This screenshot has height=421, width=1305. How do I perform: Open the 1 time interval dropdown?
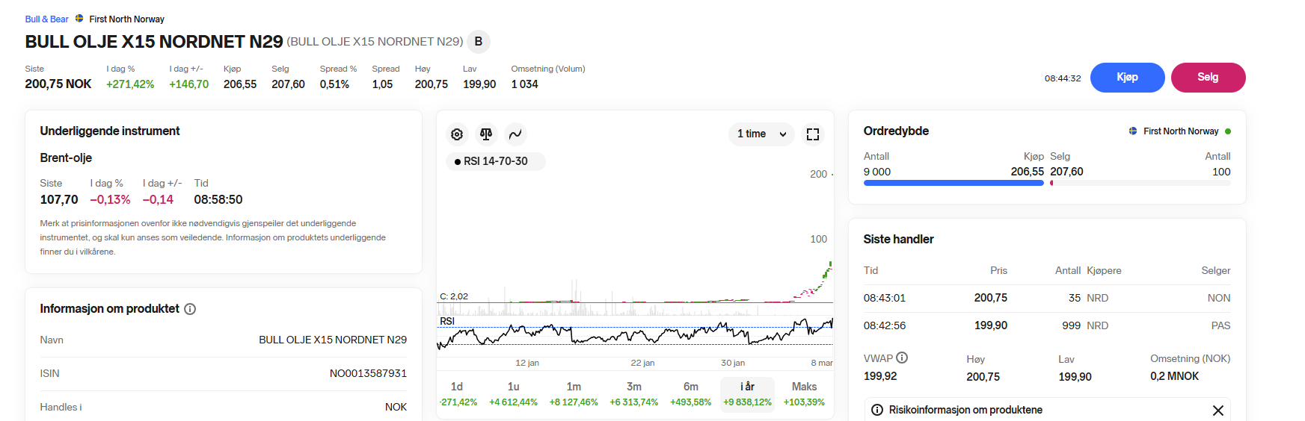tap(761, 134)
